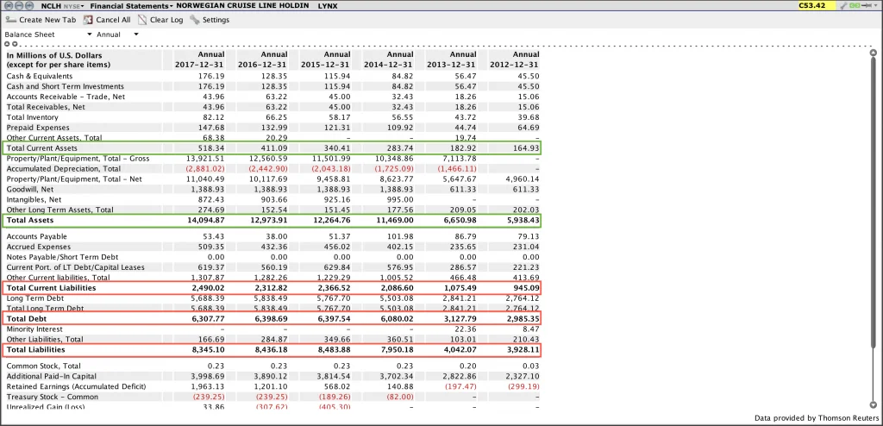Click the 5,938.43 Total Assets 2012 value

point(523,220)
